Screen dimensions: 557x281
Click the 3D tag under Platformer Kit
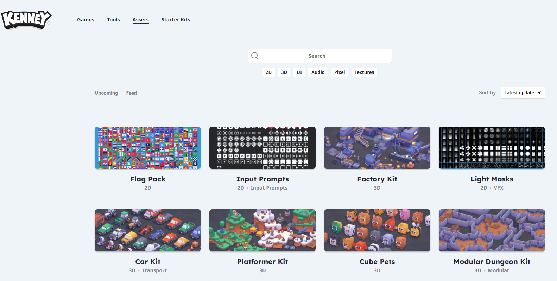point(262,270)
